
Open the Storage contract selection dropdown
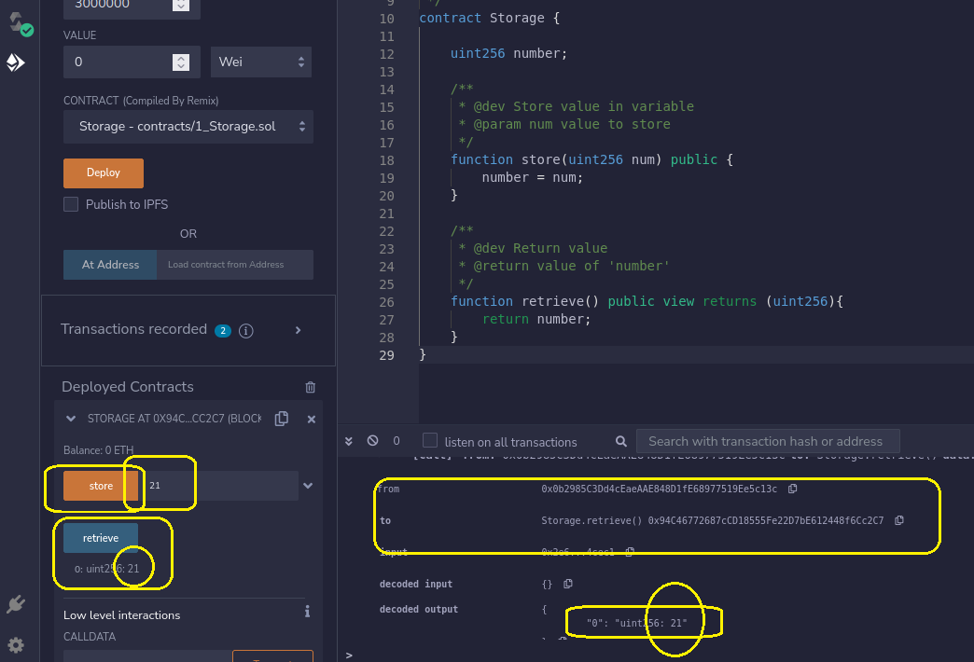click(x=188, y=127)
